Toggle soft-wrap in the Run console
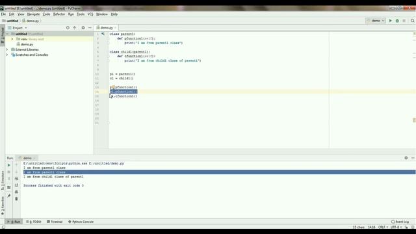This screenshot has height=234, width=416. coord(16,179)
